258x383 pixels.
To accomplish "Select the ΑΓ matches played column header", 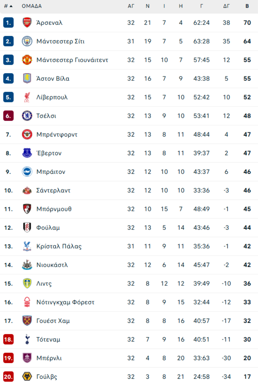I will pos(131,6).
